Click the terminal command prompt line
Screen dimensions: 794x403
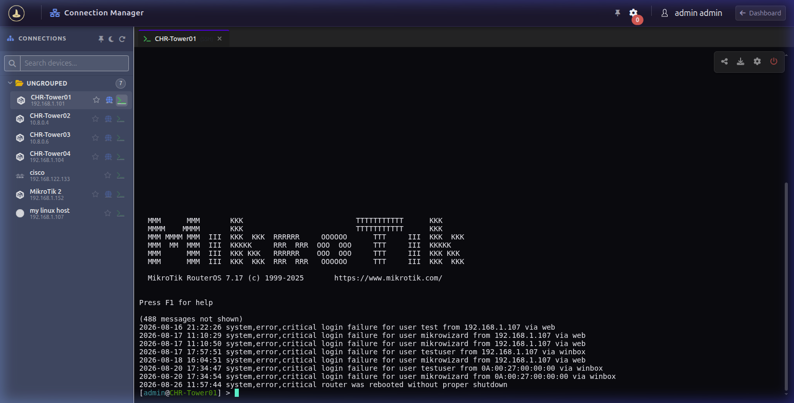coord(189,393)
